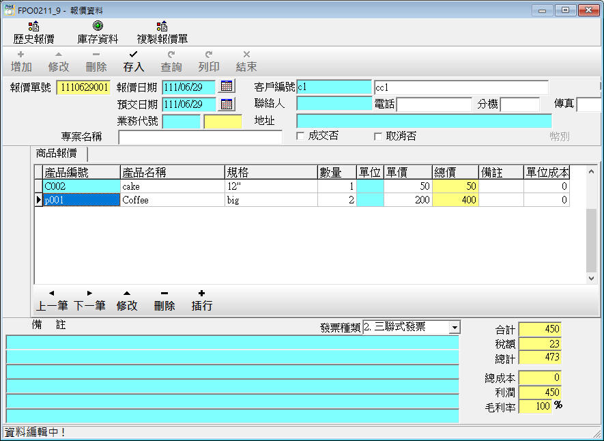The height and width of the screenshot is (441, 604).
Task: Click the top toolbar 刪除 button
Action: pos(96,61)
